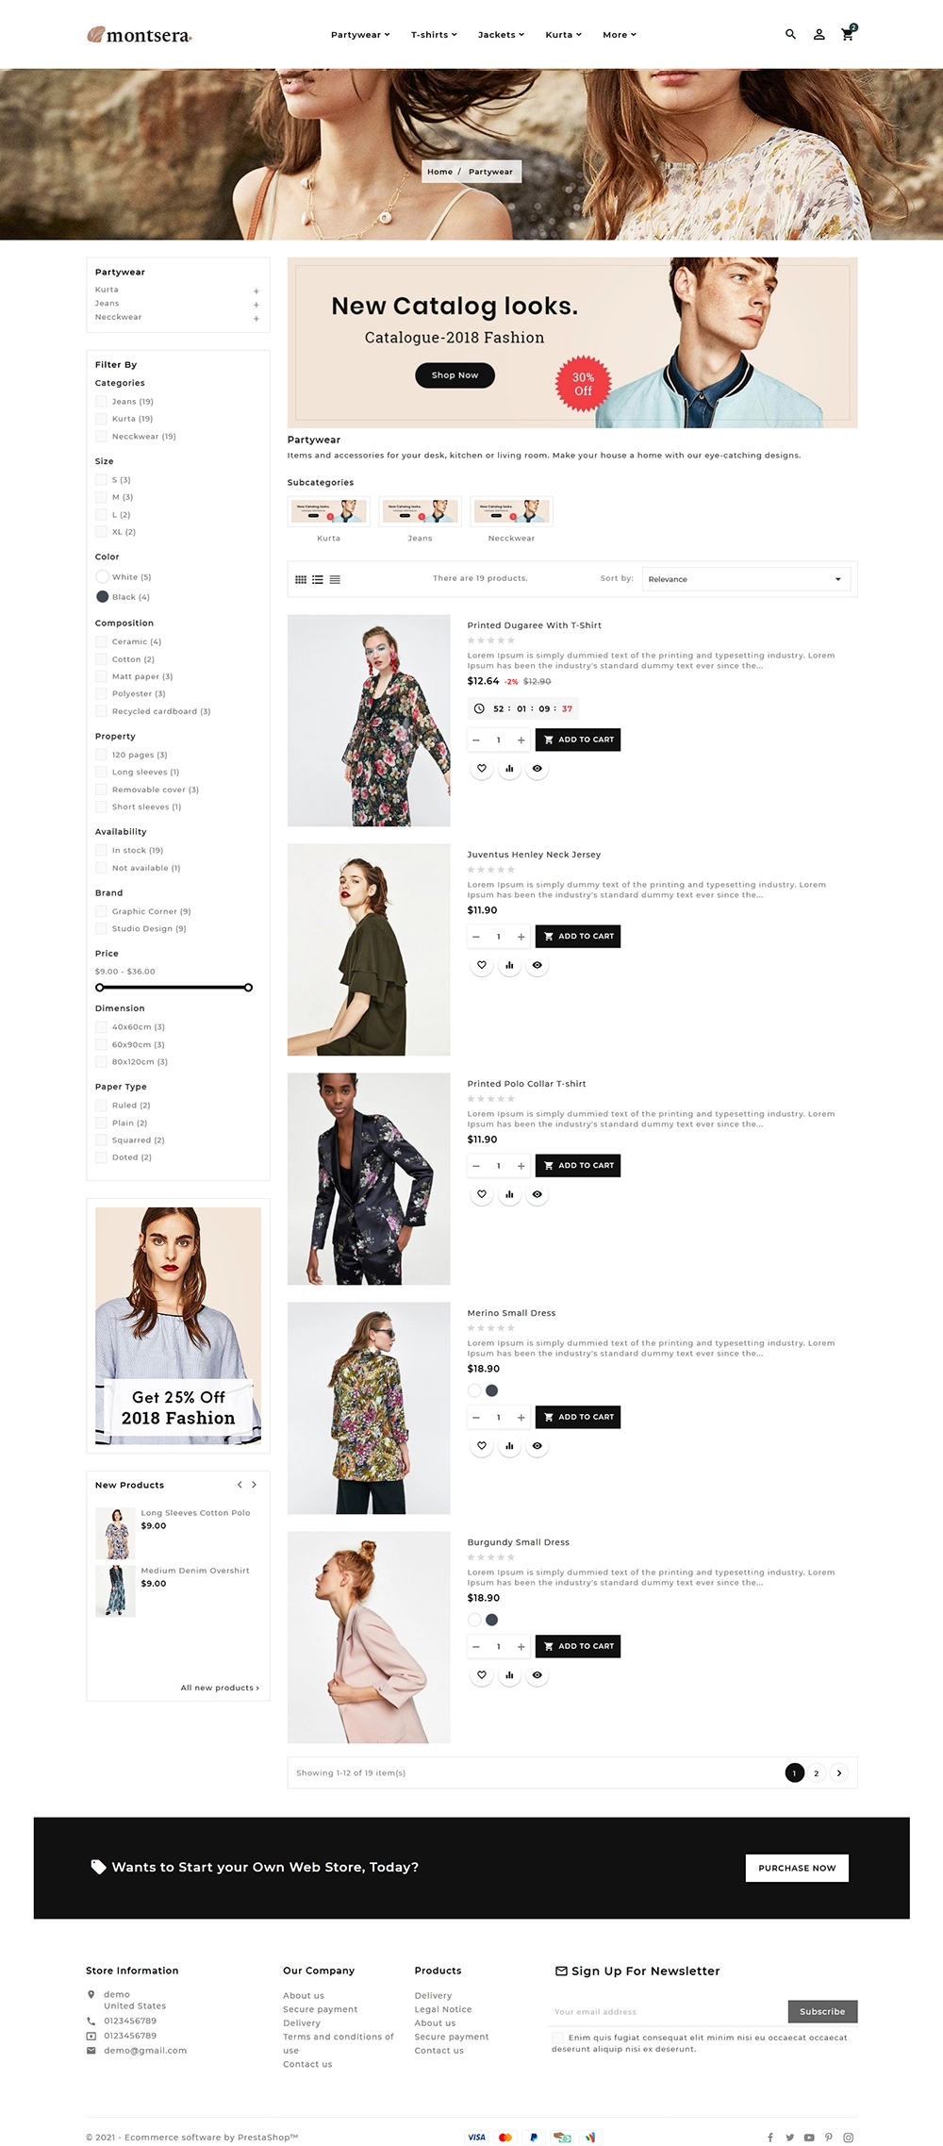943x2146 pixels.
Task: Tick the In stock availability filter
Action: tap(101, 851)
